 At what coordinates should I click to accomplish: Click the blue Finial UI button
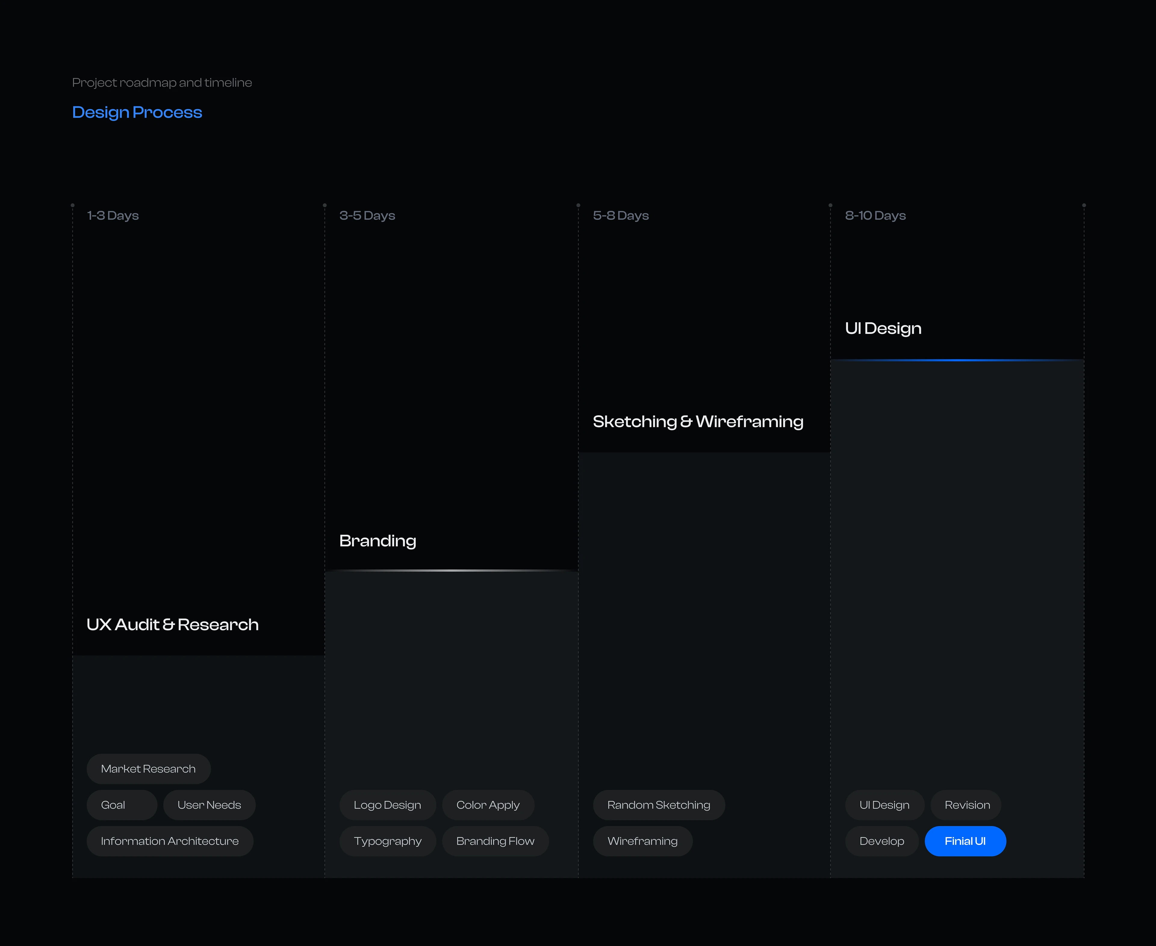(x=965, y=841)
